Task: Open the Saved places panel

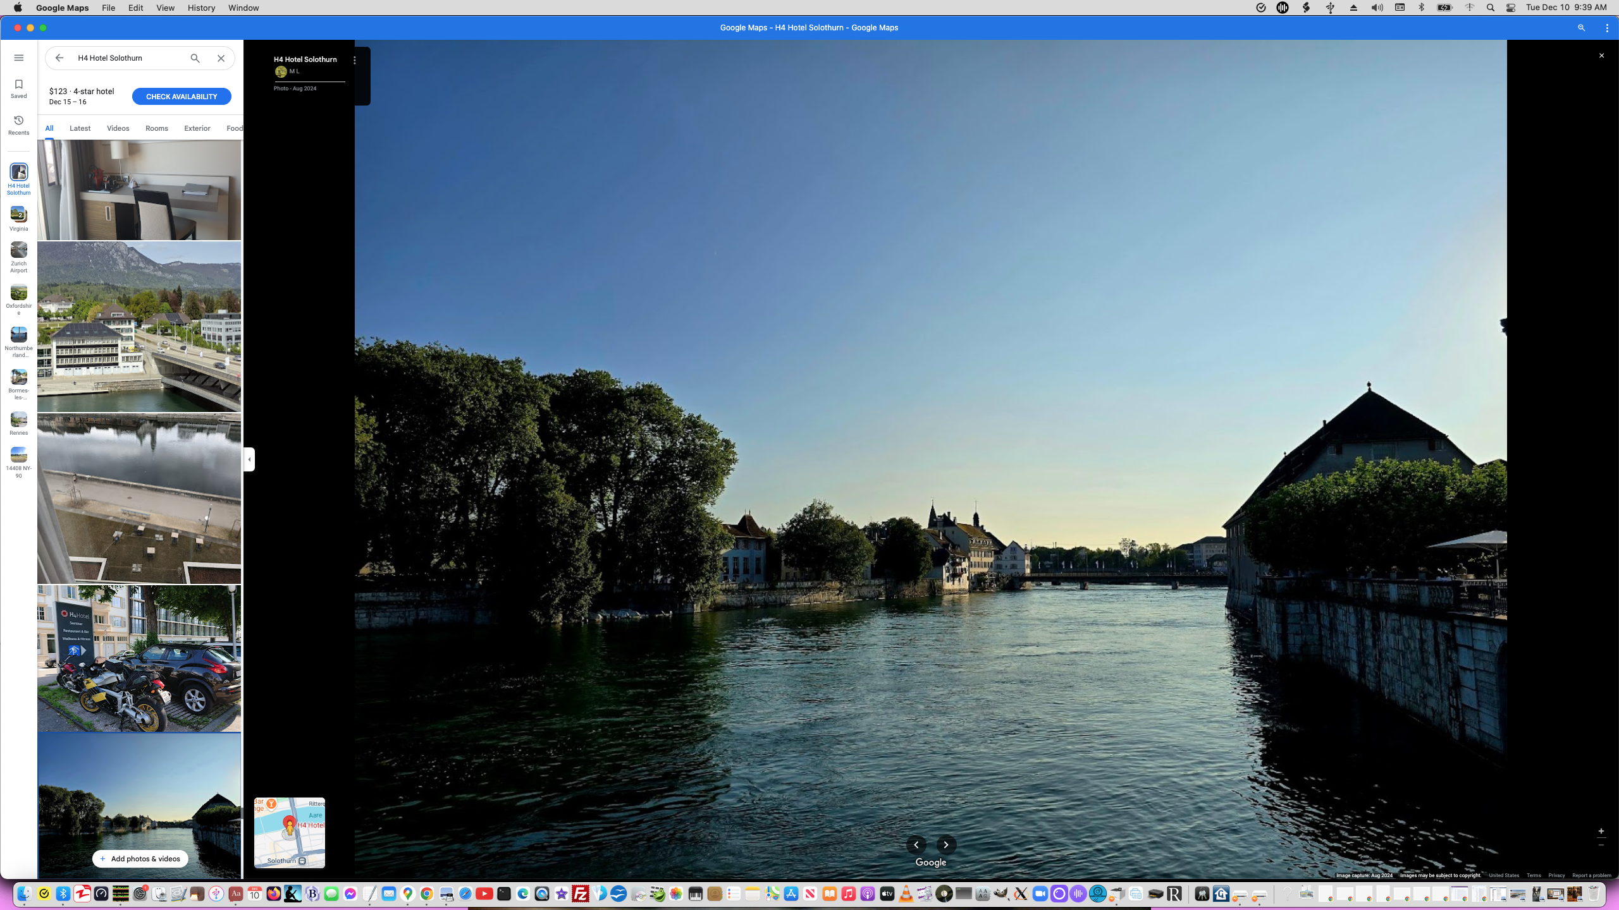Action: tap(18, 88)
